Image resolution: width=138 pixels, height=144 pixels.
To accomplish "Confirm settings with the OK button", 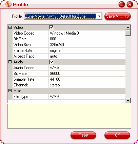I will tap(117, 135).
